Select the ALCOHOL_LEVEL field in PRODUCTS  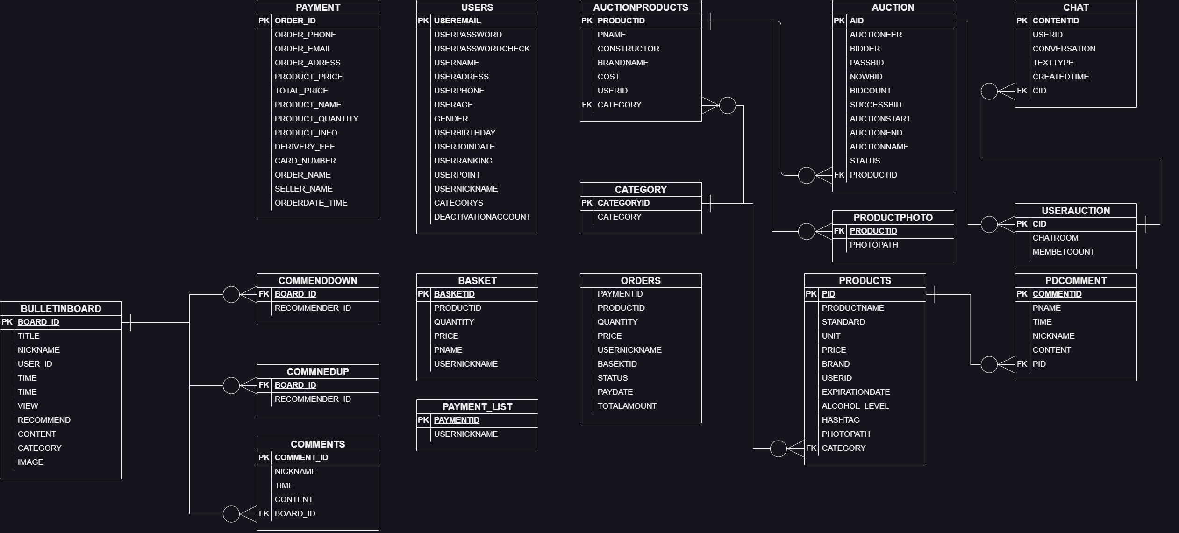855,406
